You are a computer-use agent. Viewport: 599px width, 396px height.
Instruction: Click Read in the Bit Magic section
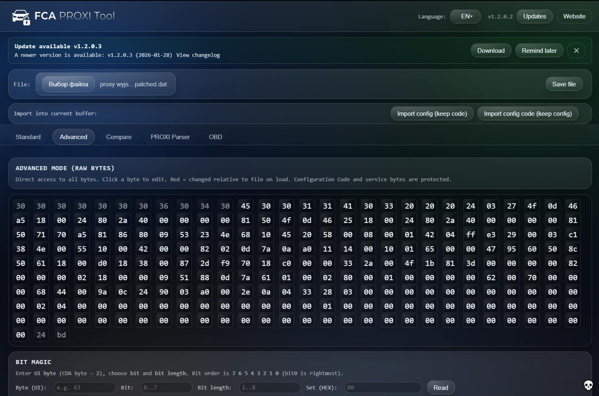click(x=441, y=387)
